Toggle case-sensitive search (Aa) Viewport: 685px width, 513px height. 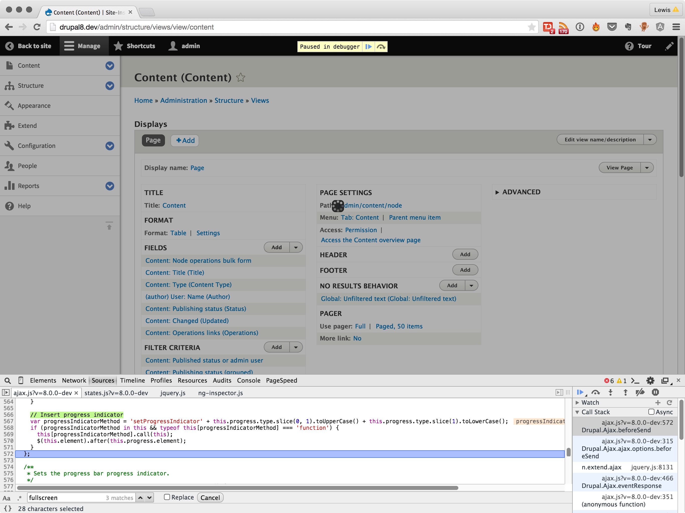point(7,498)
